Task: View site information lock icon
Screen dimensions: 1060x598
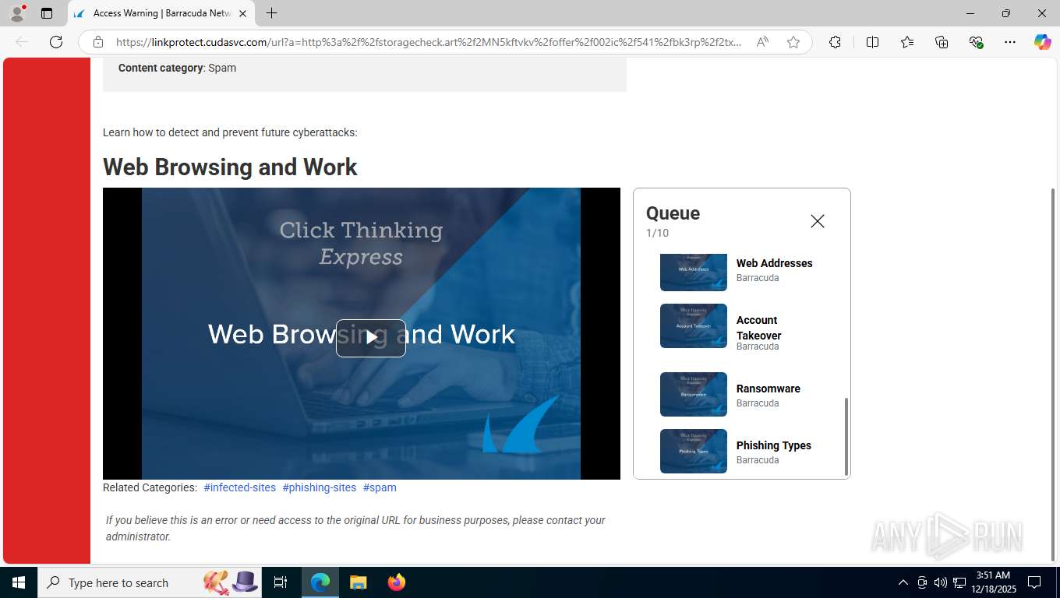Action: coord(97,42)
